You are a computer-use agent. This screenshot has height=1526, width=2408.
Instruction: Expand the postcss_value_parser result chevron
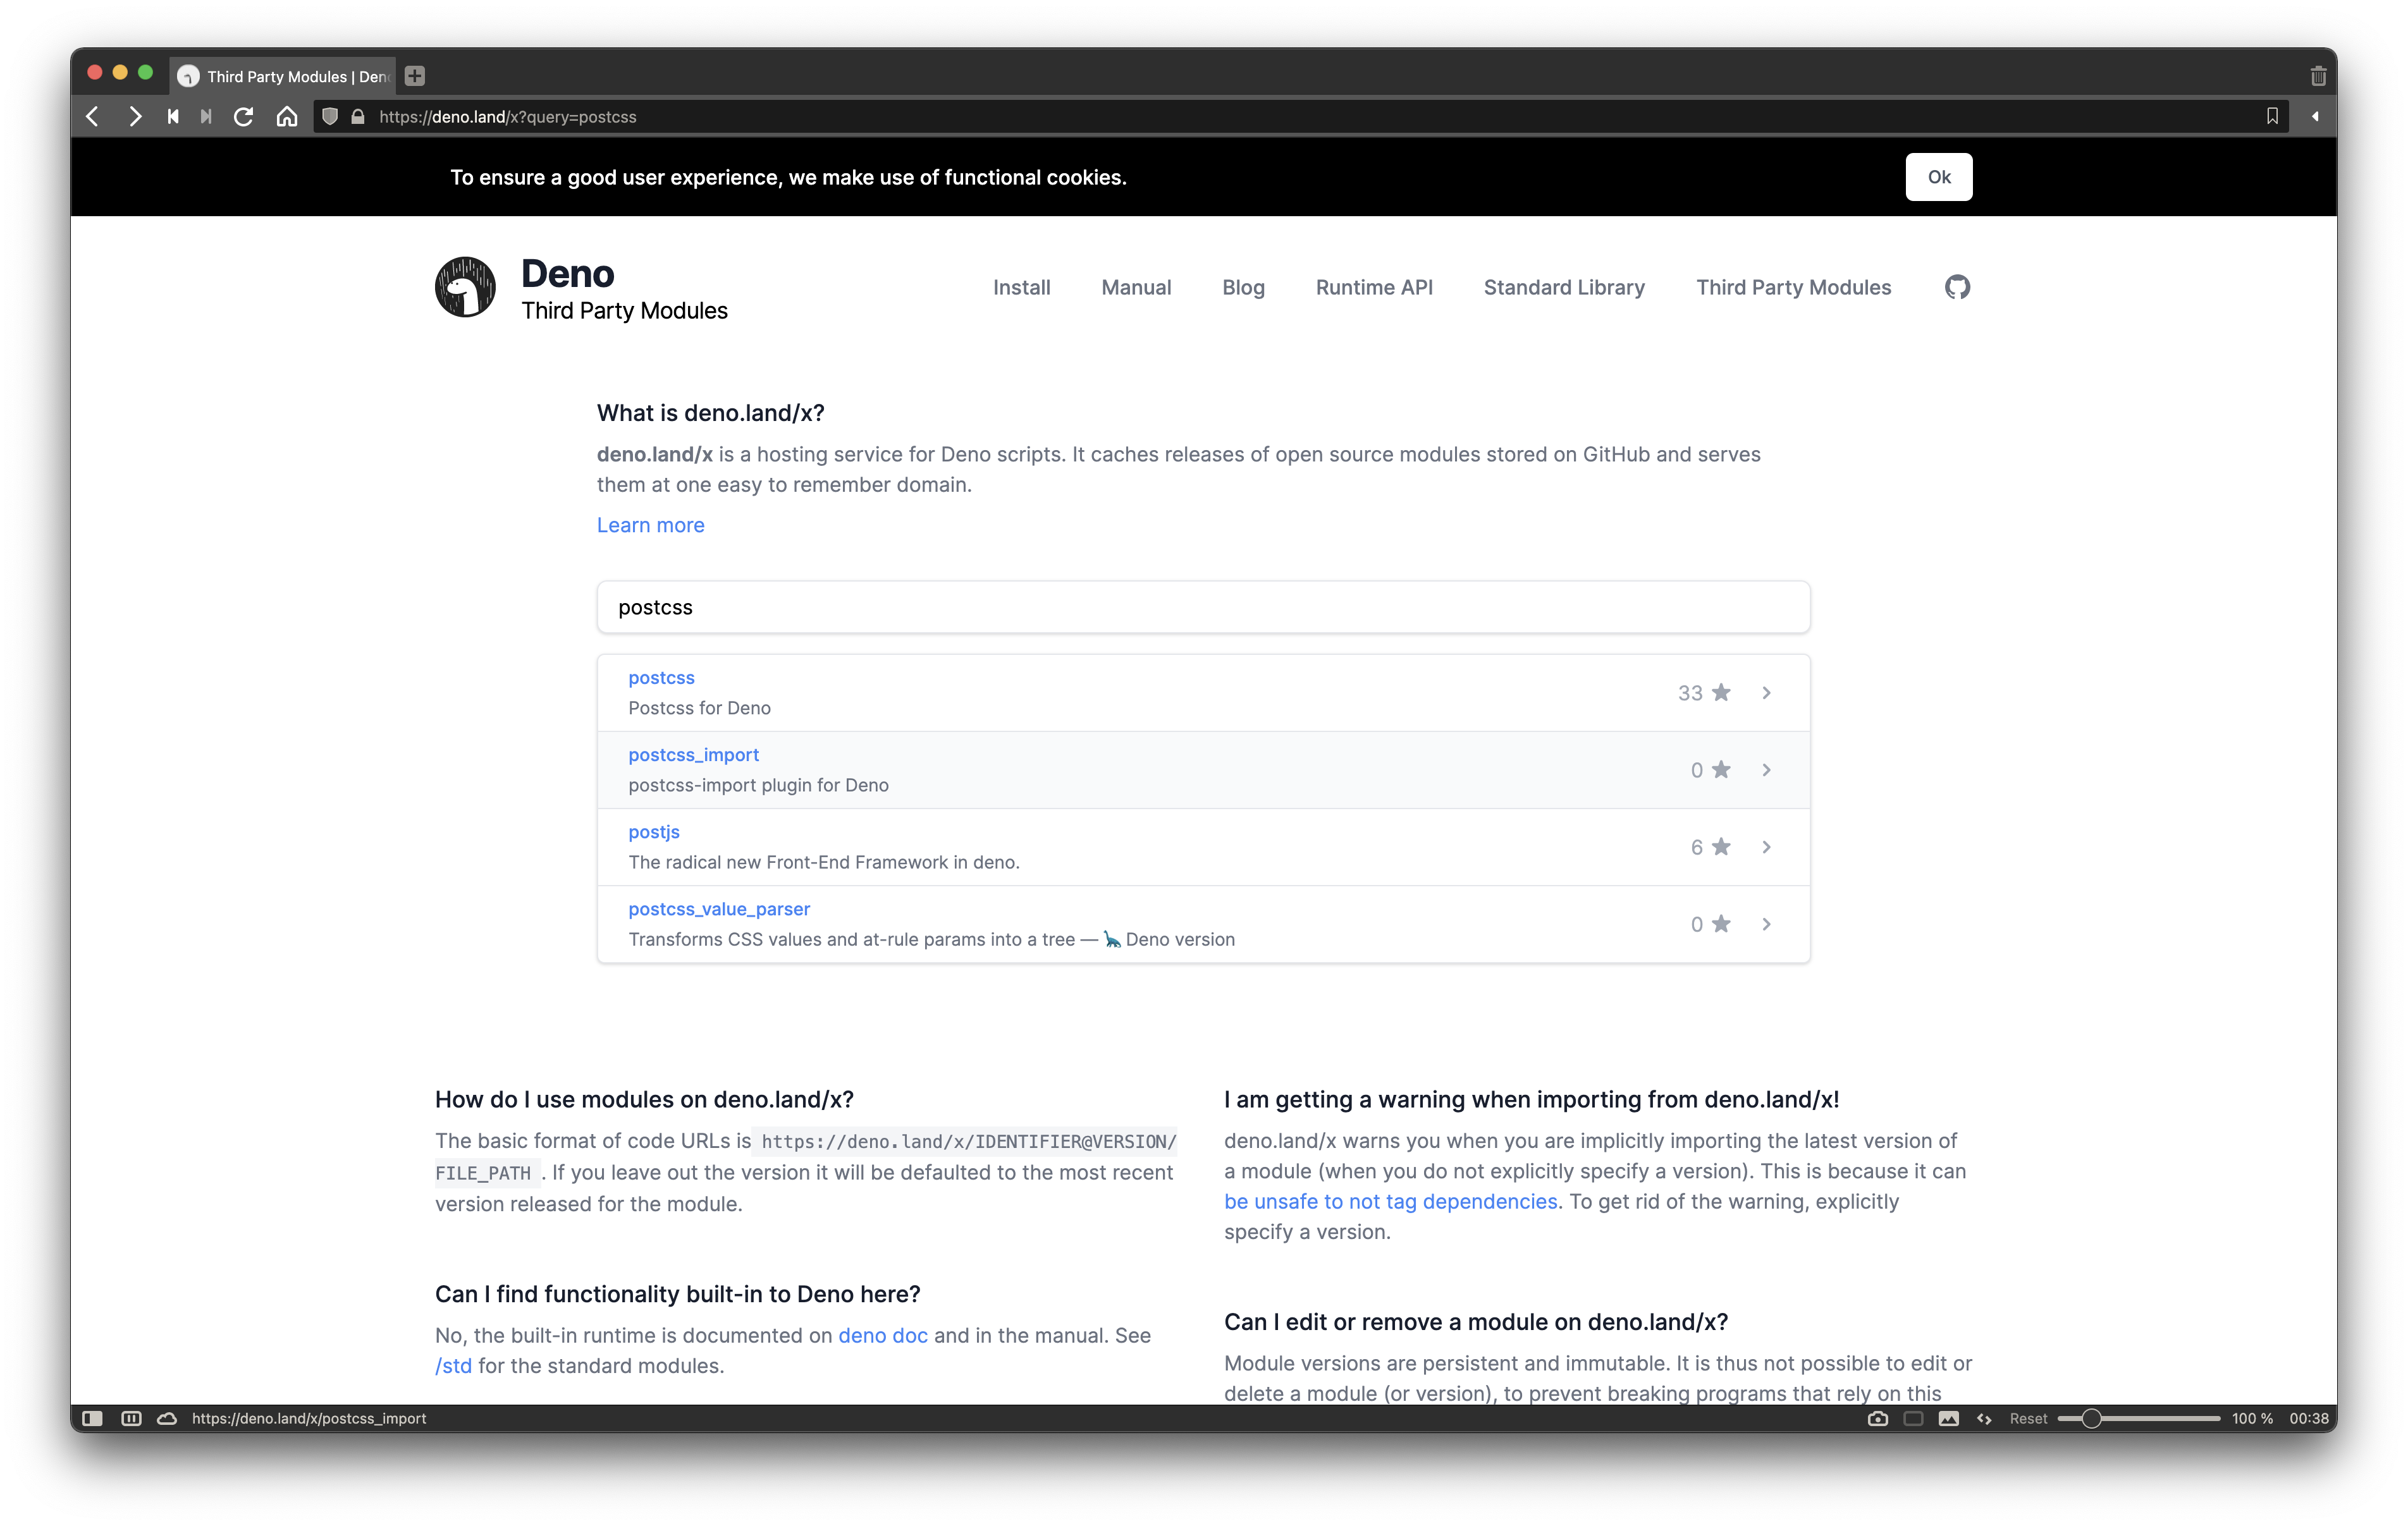coord(1766,923)
